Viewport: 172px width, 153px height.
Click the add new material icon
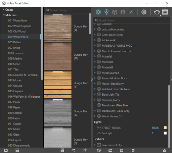pos(99,150)
